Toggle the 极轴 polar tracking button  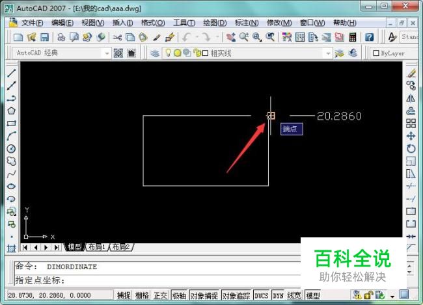coord(179,295)
